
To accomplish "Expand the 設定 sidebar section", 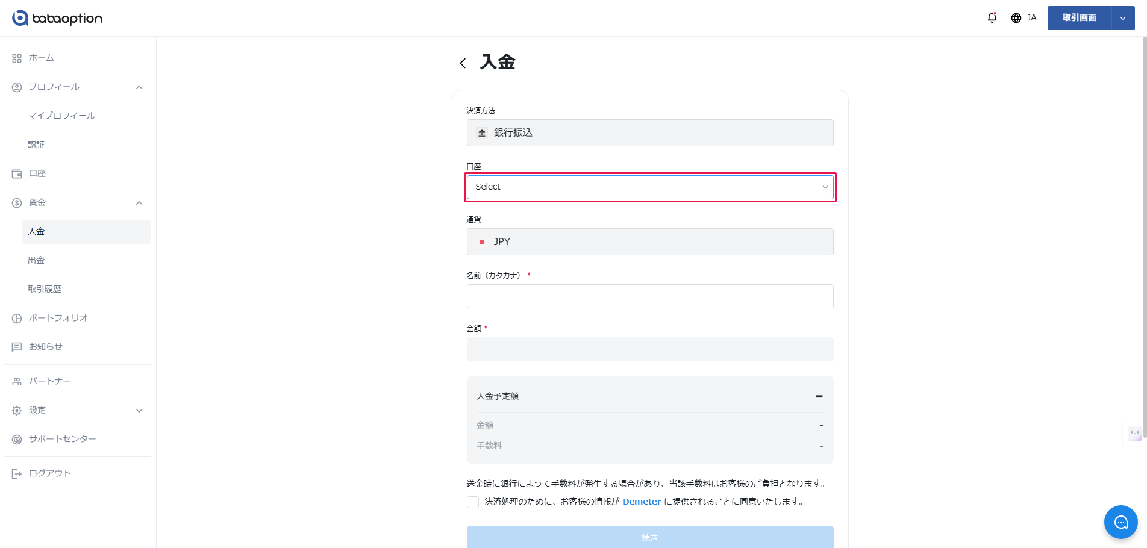I will click(139, 411).
